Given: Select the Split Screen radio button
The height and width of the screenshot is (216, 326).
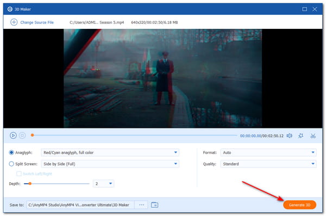Looking at the screenshot, I should (x=11, y=164).
